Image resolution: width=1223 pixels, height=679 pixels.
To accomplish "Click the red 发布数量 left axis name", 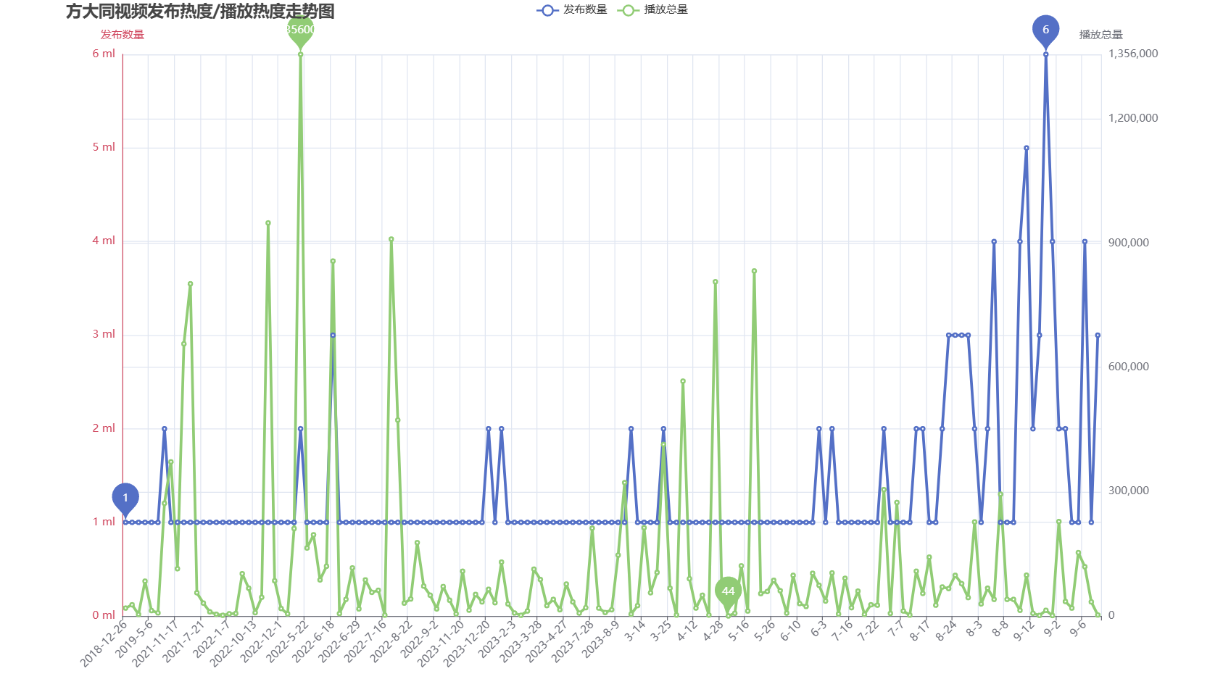I will (x=122, y=35).
